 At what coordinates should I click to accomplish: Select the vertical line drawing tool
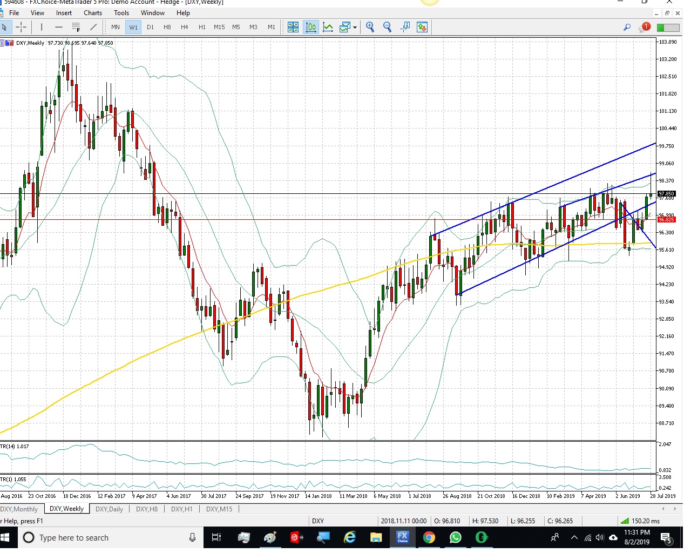[42, 27]
